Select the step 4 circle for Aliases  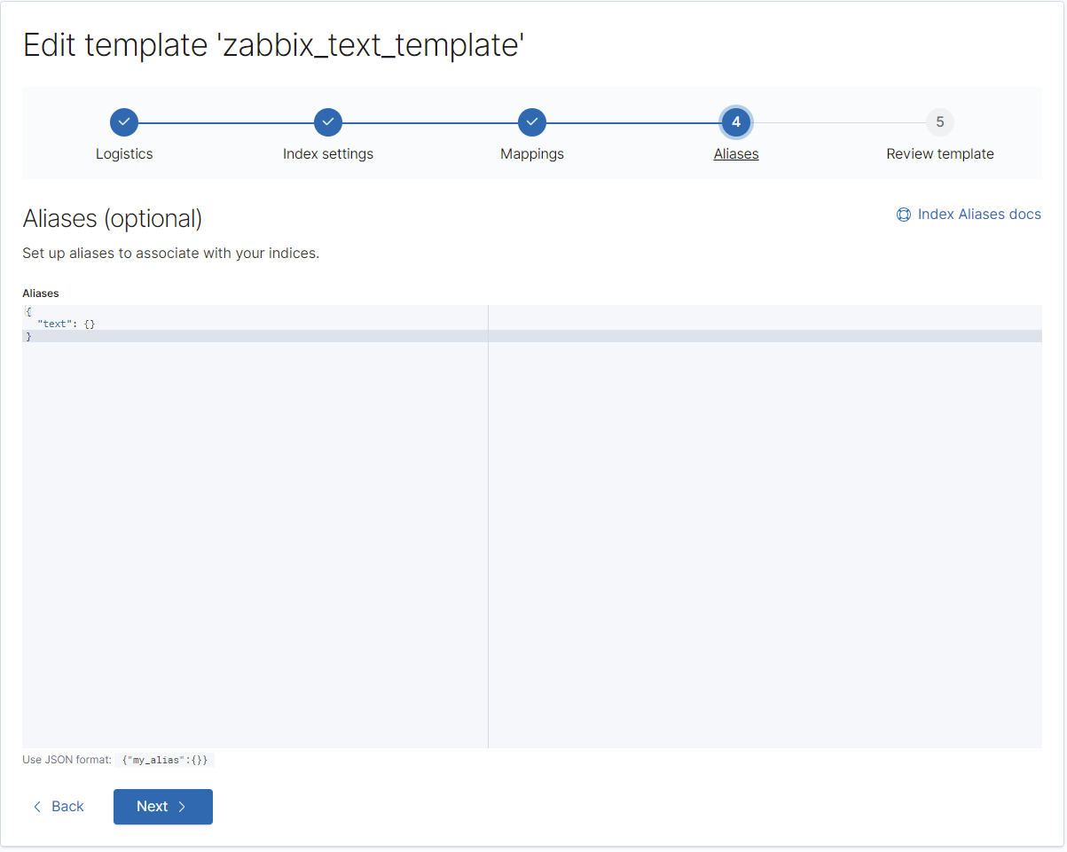click(x=736, y=122)
